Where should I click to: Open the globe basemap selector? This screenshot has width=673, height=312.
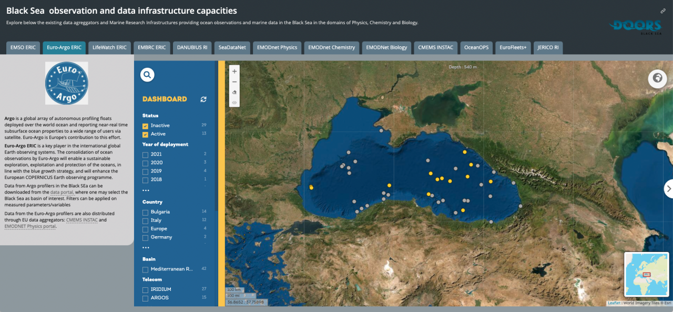pos(657,79)
